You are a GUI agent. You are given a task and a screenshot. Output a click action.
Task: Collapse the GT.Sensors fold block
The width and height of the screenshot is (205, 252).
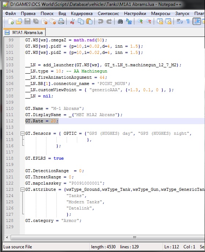22,134
